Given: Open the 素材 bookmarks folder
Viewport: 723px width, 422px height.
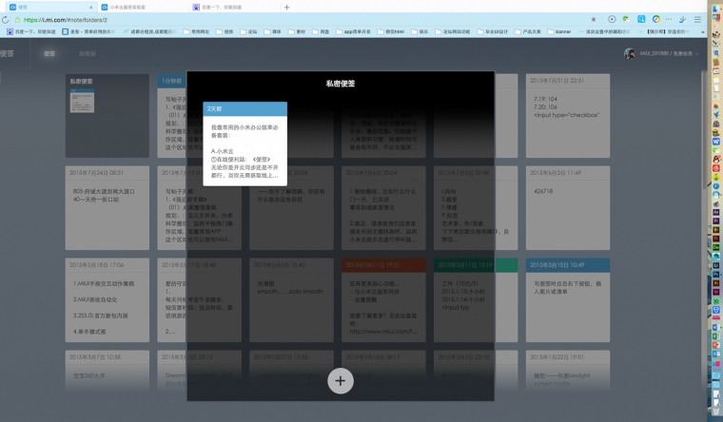Looking at the screenshot, I should [x=297, y=31].
